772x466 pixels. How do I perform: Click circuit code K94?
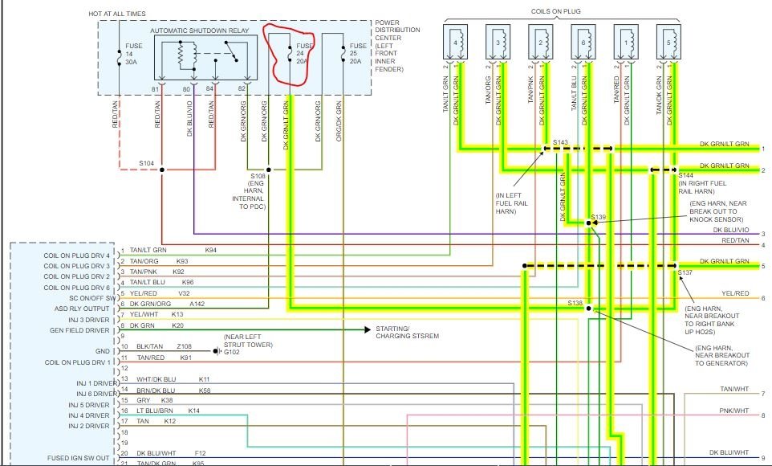(211, 250)
